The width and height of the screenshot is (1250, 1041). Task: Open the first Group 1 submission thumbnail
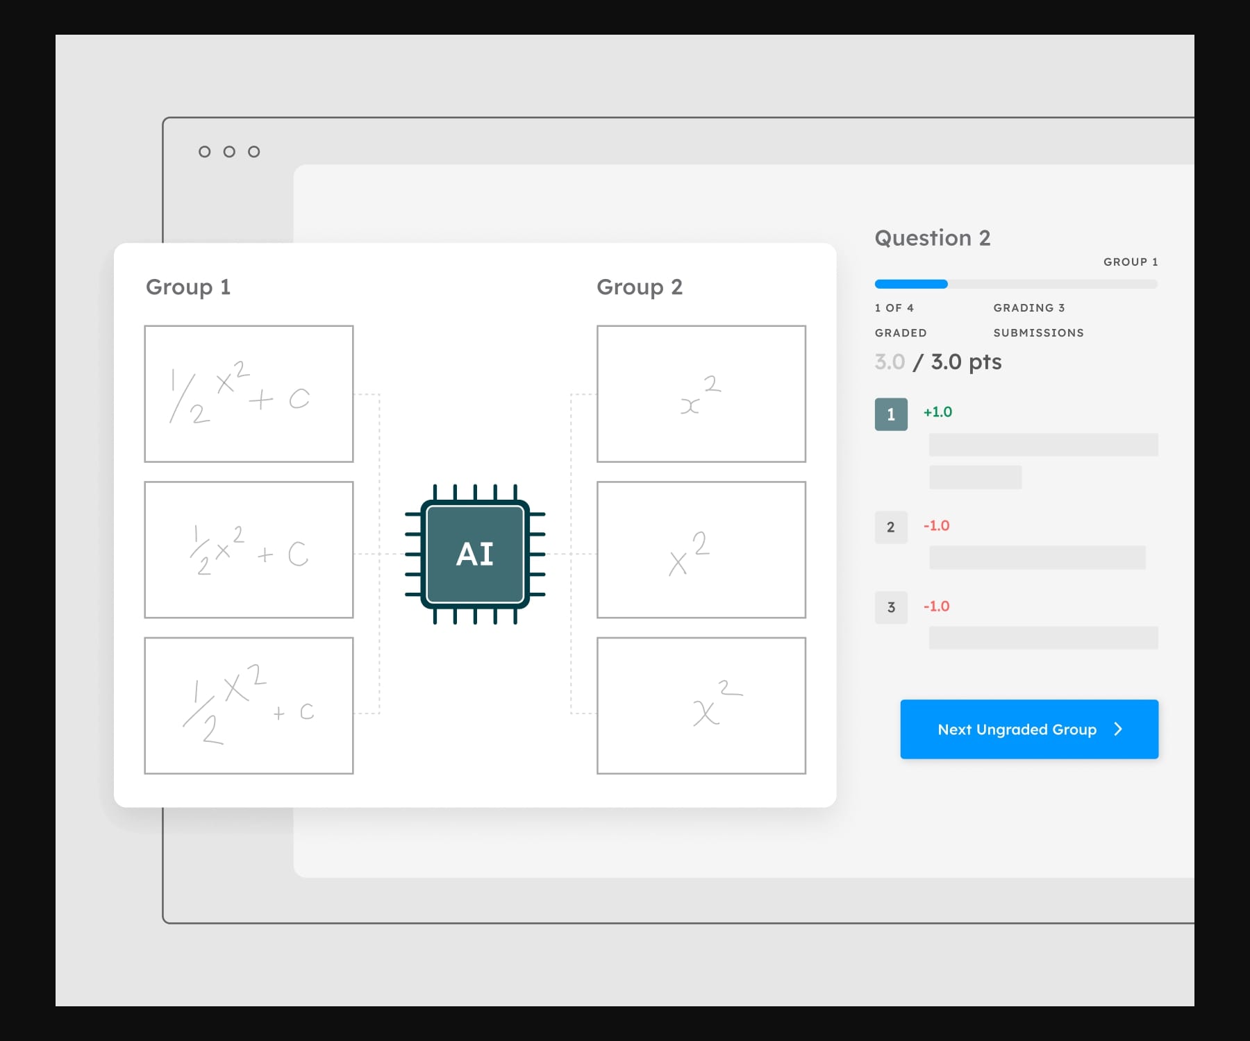click(249, 393)
